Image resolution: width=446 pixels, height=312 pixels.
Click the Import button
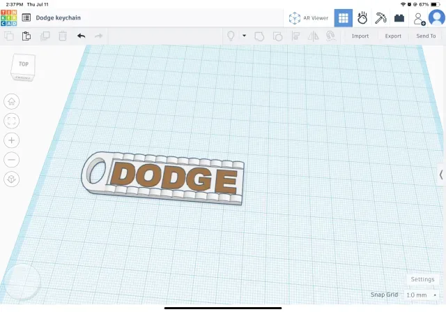coord(360,36)
